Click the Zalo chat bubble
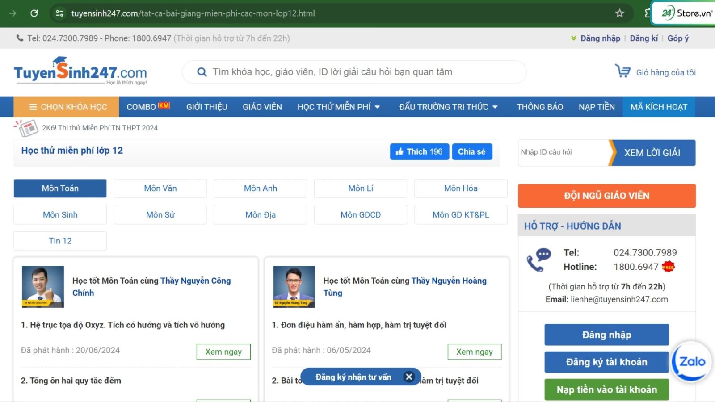This screenshot has width=715, height=402. tap(692, 361)
